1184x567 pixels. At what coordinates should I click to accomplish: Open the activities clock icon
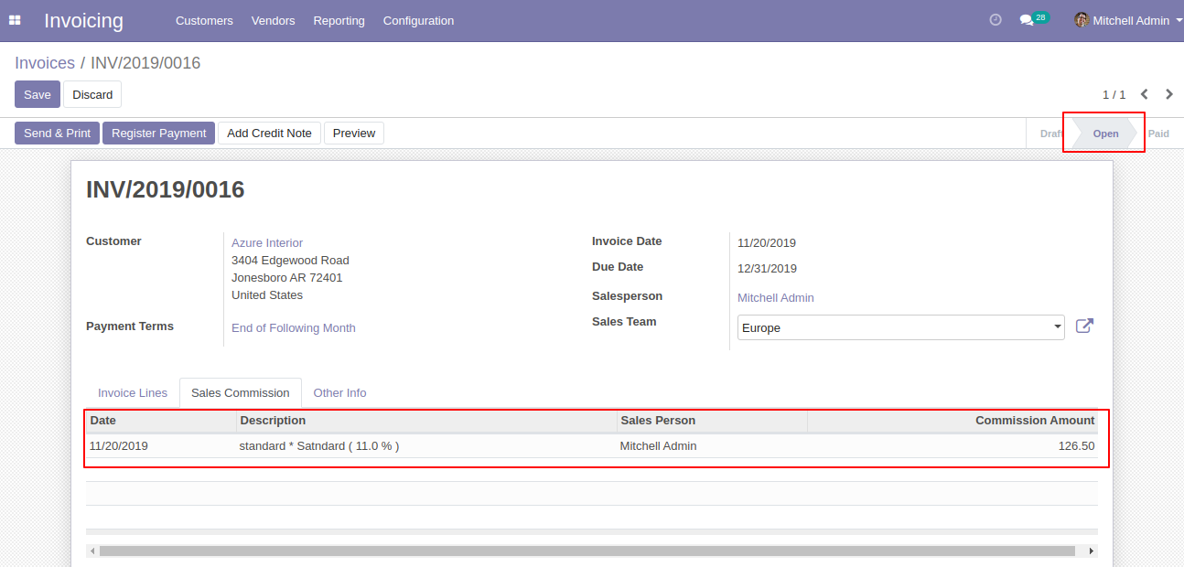point(996,20)
